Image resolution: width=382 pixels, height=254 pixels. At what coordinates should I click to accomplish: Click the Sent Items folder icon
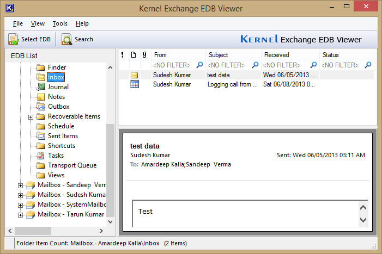tap(41, 136)
